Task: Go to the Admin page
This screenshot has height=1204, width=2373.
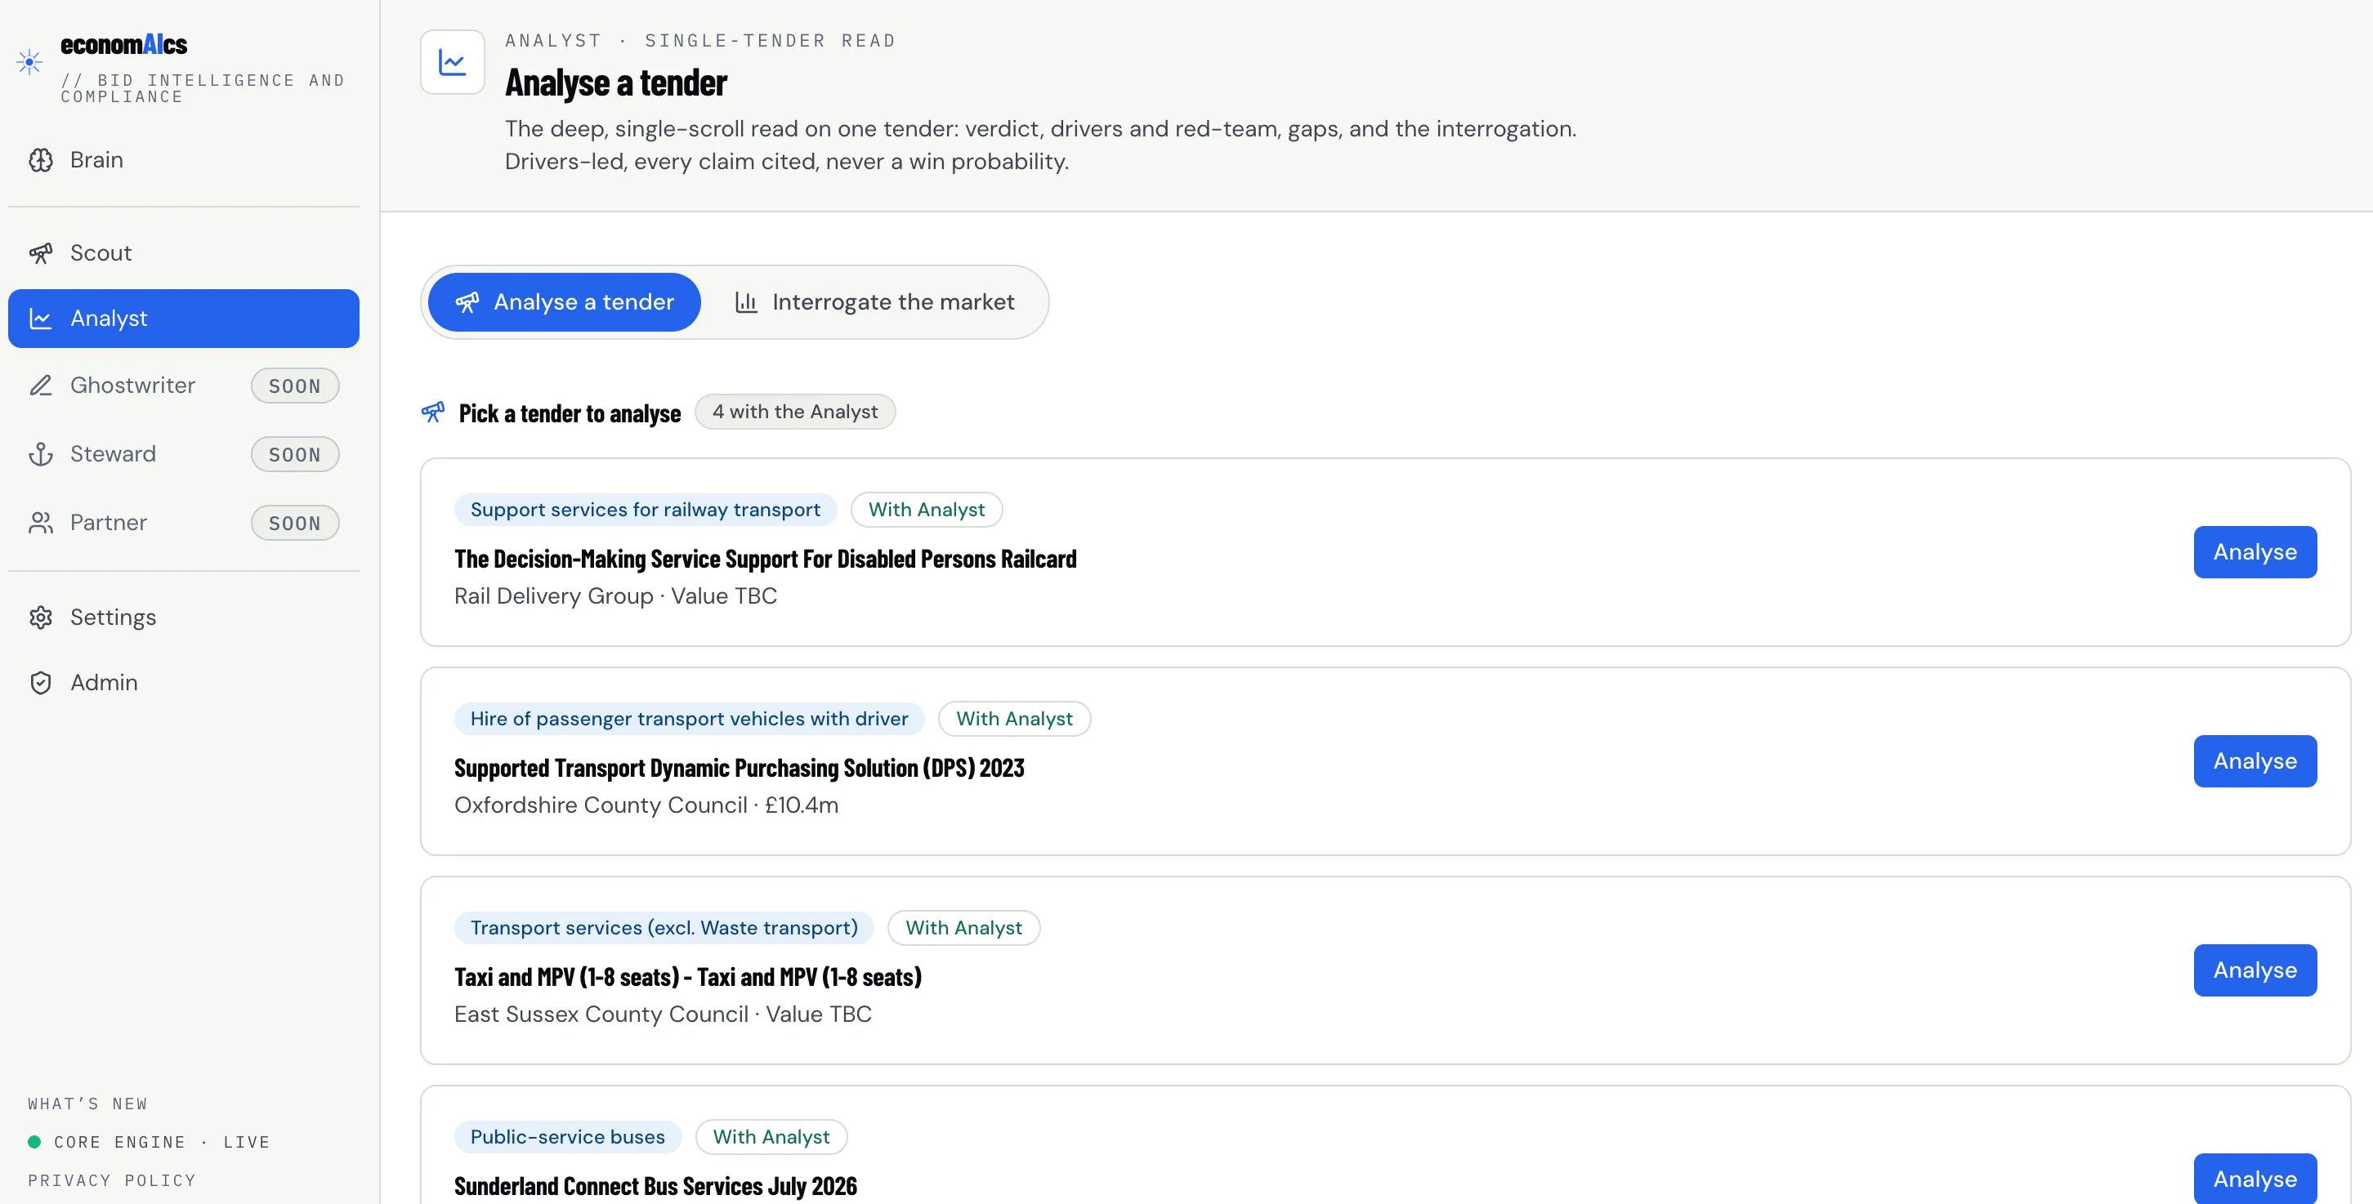Action: pyautogui.click(x=183, y=683)
